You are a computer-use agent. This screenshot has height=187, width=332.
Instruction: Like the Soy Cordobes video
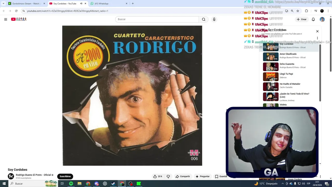(x=157, y=176)
